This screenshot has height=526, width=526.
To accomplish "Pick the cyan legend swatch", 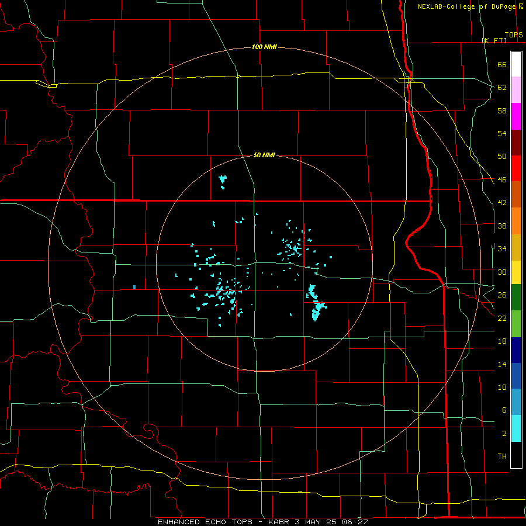I will coord(516,428).
